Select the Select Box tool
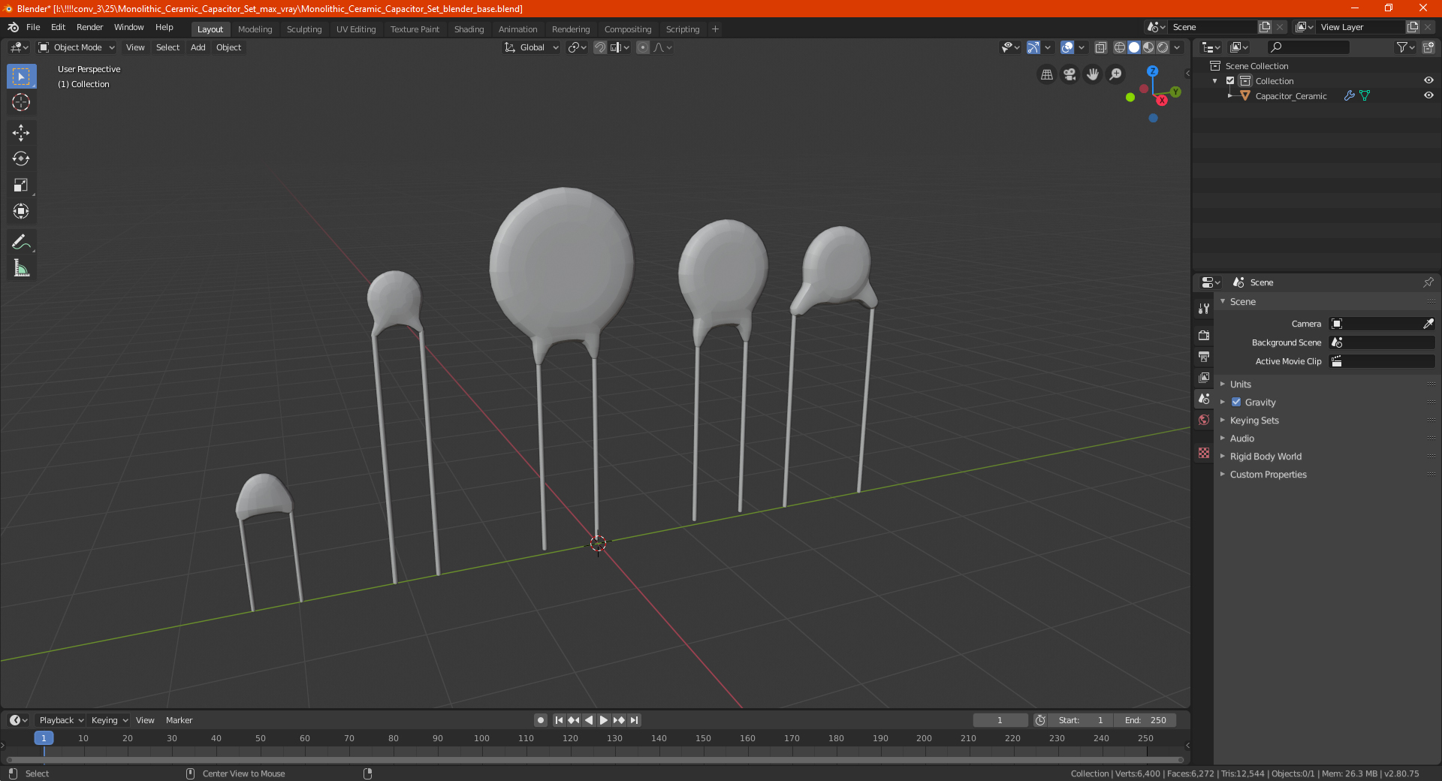This screenshot has height=781, width=1442. click(21, 77)
